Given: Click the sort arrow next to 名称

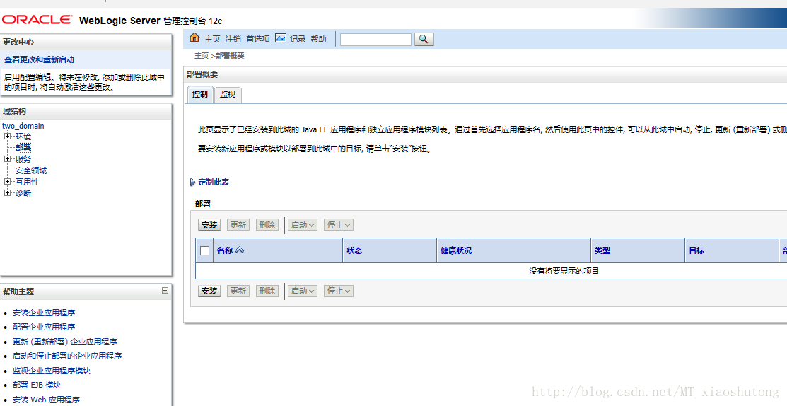Looking at the screenshot, I should pyautogui.click(x=240, y=250).
